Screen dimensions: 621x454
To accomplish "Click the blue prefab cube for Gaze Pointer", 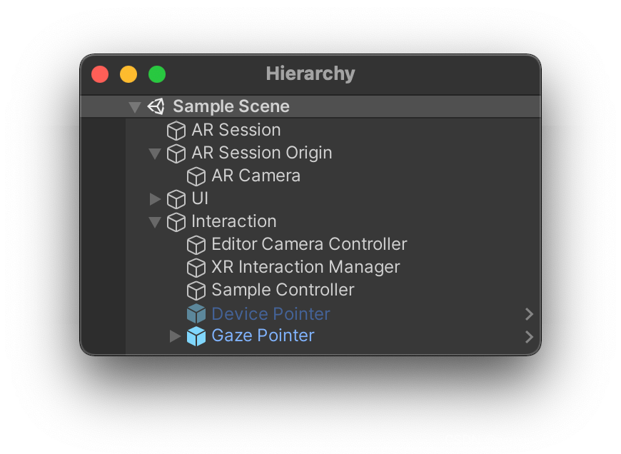I will [x=196, y=336].
